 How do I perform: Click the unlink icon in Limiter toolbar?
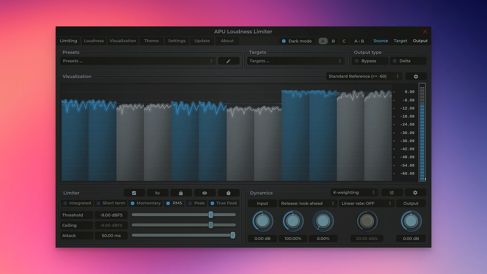click(157, 193)
